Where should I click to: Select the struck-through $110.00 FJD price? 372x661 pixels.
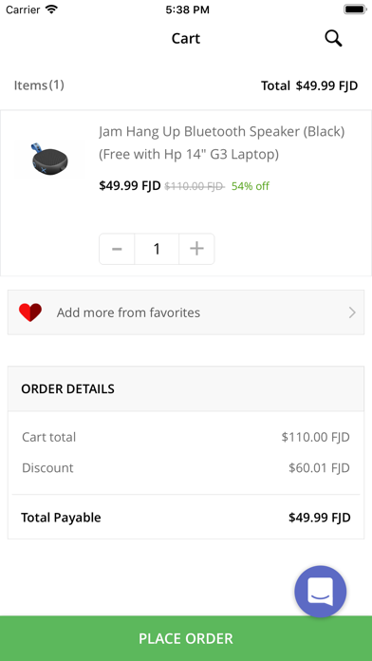coord(195,186)
